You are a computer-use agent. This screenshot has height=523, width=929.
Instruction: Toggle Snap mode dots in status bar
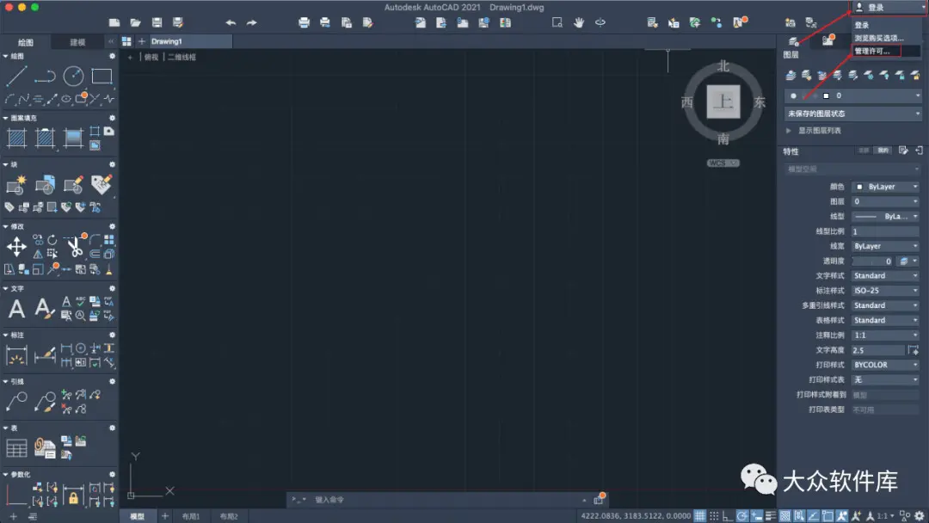click(714, 516)
